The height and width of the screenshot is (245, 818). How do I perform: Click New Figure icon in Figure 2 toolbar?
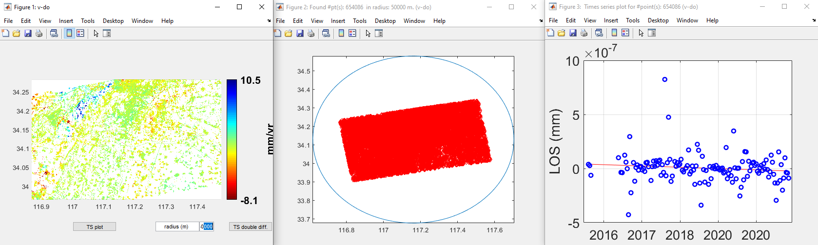coord(277,33)
